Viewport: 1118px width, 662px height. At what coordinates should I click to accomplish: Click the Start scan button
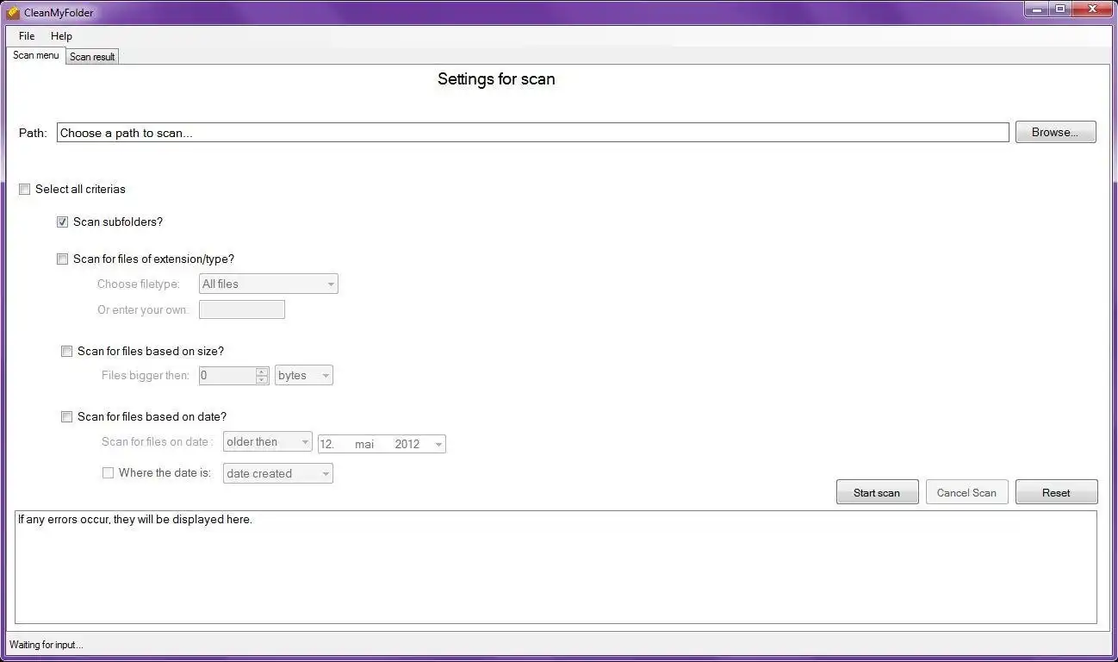(x=877, y=492)
